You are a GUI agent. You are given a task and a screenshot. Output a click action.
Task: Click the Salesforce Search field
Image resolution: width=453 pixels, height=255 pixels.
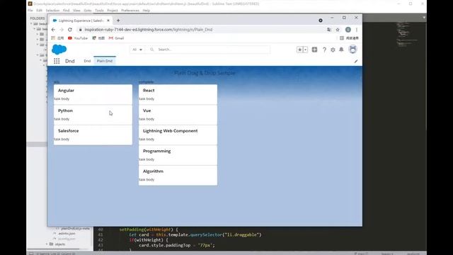(x=208, y=50)
